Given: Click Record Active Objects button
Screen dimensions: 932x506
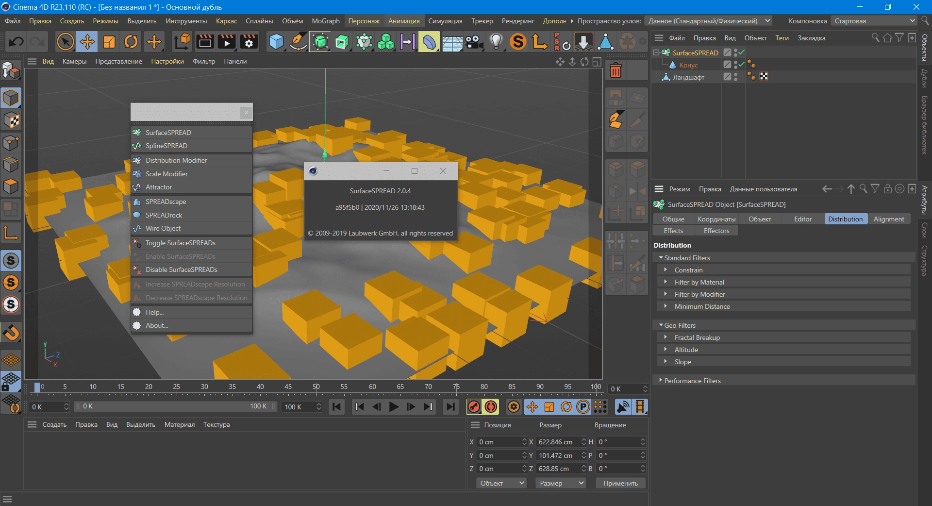Looking at the screenshot, I should (x=474, y=407).
